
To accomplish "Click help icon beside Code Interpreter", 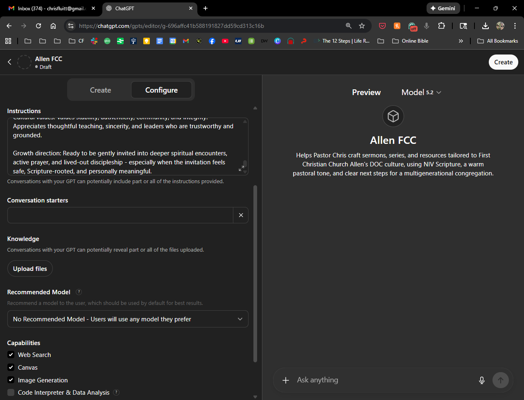I will tap(116, 393).
